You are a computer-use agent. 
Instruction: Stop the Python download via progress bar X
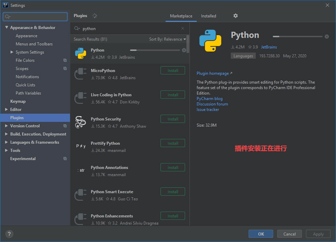(326, 36)
